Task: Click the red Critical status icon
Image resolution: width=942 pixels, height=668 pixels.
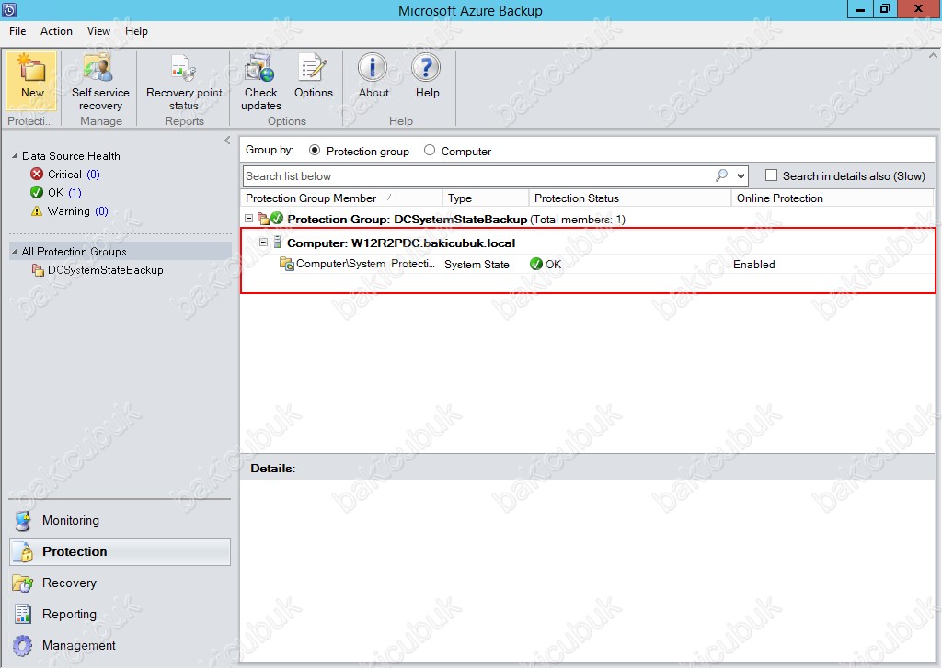Action: coord(37,174)
